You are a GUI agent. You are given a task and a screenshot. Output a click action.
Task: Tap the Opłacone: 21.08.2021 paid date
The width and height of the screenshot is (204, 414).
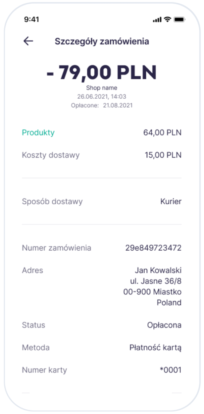point(102,105)
